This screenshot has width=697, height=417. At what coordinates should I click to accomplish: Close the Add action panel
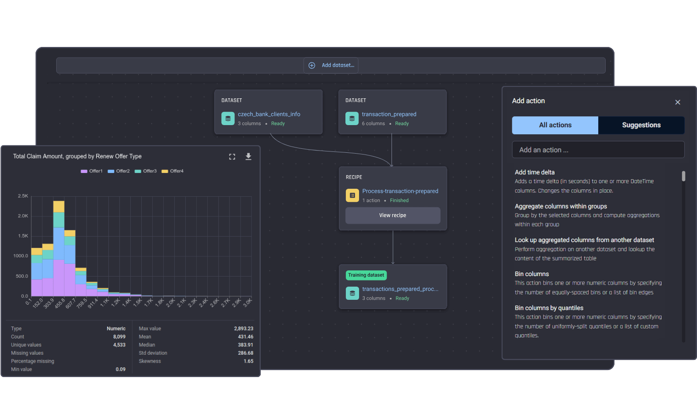click(678, 102)
